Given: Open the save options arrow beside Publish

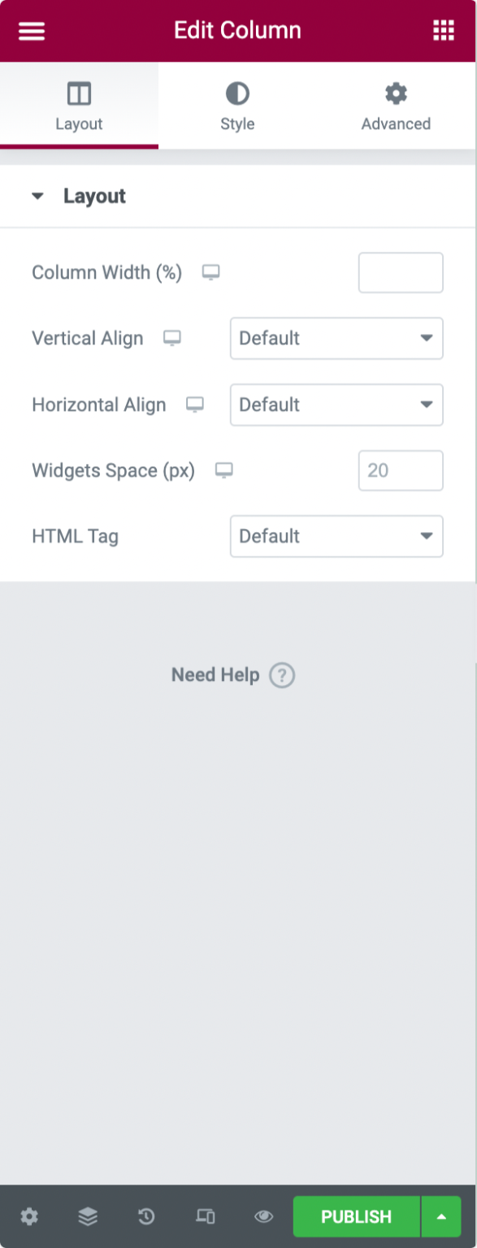Looking at the screenshot, I should coord(440,1216).
